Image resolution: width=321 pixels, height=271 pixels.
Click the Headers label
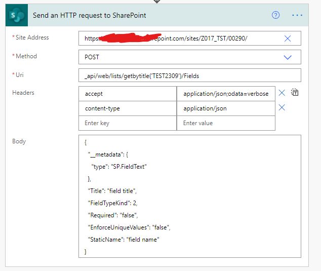[x=23, y=93]
